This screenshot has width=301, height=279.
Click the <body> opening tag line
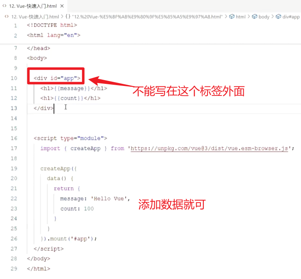click(x=37, y=58)
